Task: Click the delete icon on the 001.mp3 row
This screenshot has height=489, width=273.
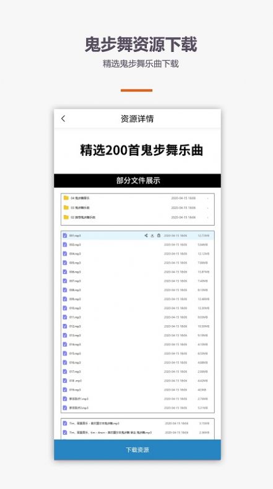Action: [x=158, y=236]
